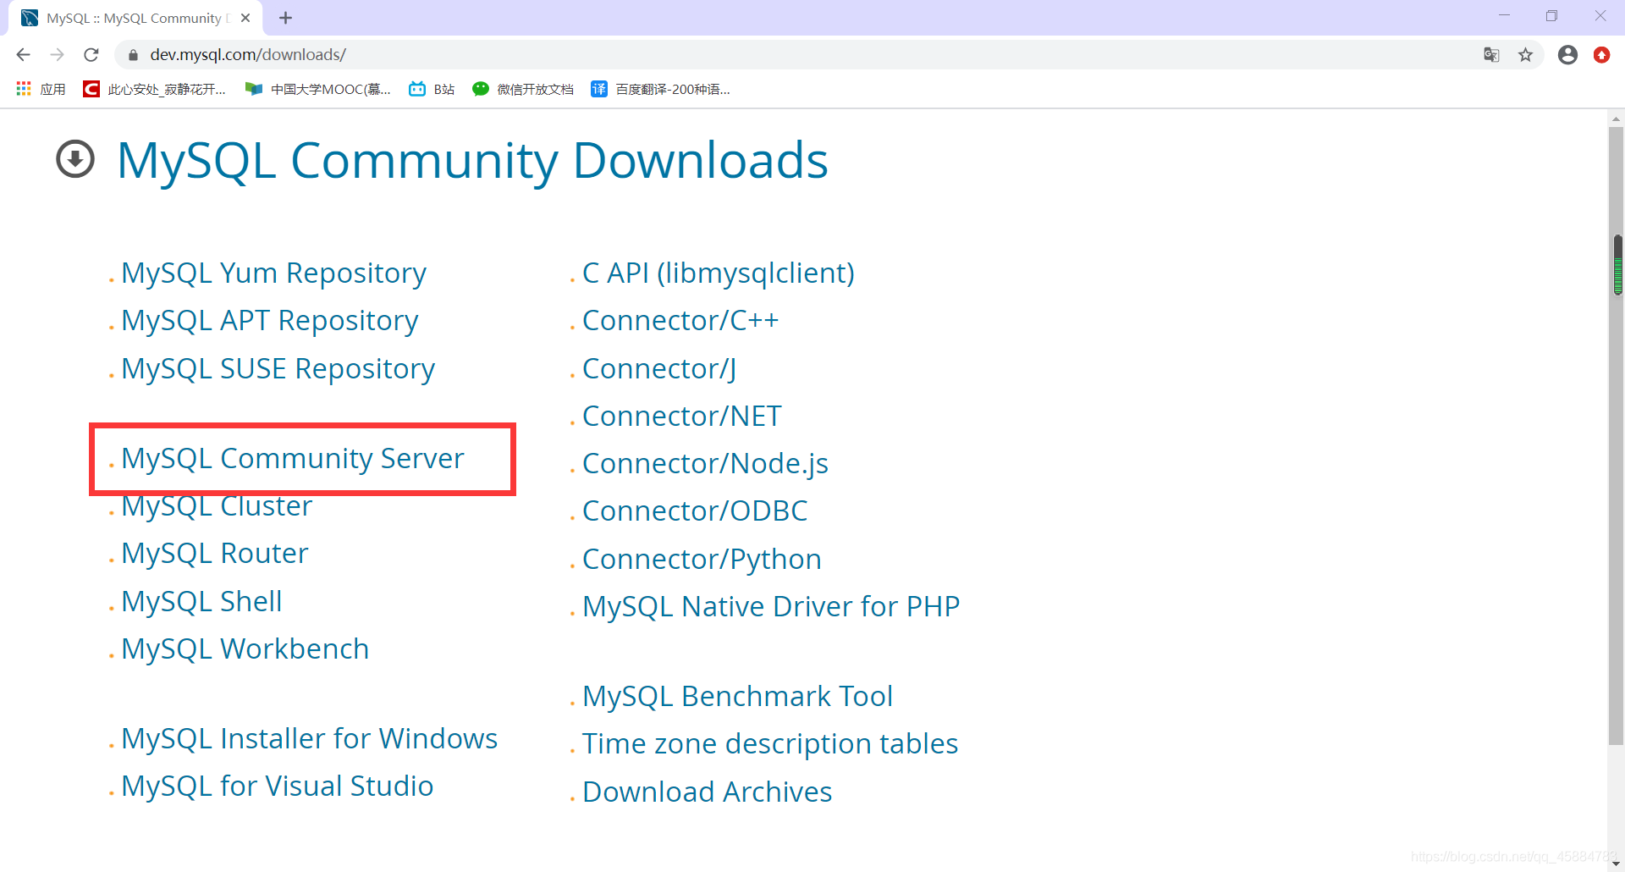Open the Download Archives link
Image resolution: width=1625 pixels, height=872 pixels.
(x=708, y=792)
